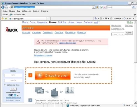Click the red Stop loading icon
Image resolution: width=137 pixels, height=107 pixels.
point(104,7)
